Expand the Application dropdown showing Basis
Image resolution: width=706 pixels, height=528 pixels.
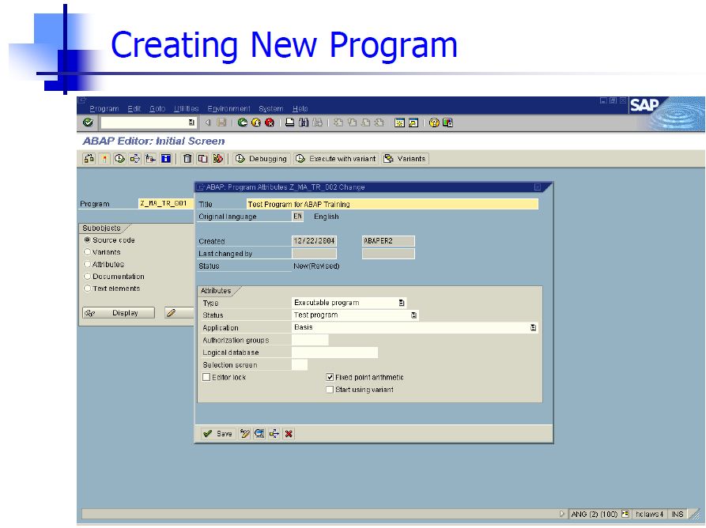point(534,327)
